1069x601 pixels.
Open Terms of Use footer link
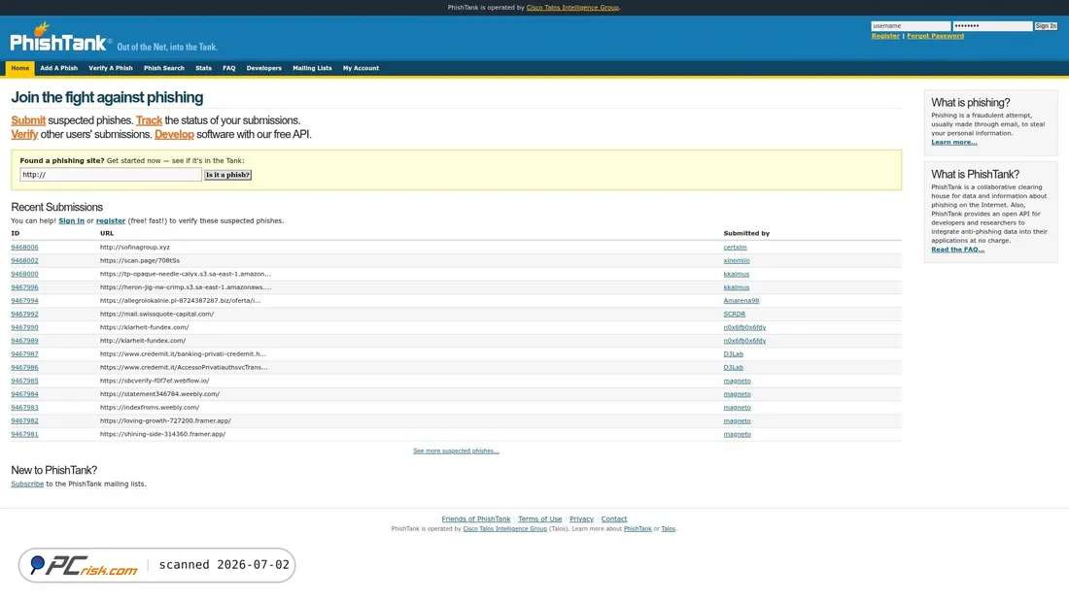coord(540,519)
